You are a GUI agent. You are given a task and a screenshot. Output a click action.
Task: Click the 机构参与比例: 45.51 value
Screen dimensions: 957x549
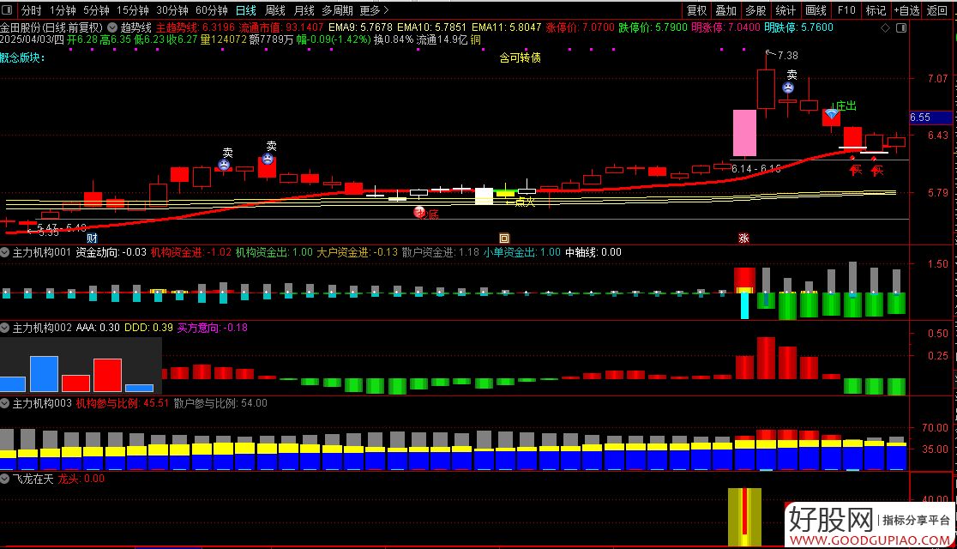pos(122,403)
